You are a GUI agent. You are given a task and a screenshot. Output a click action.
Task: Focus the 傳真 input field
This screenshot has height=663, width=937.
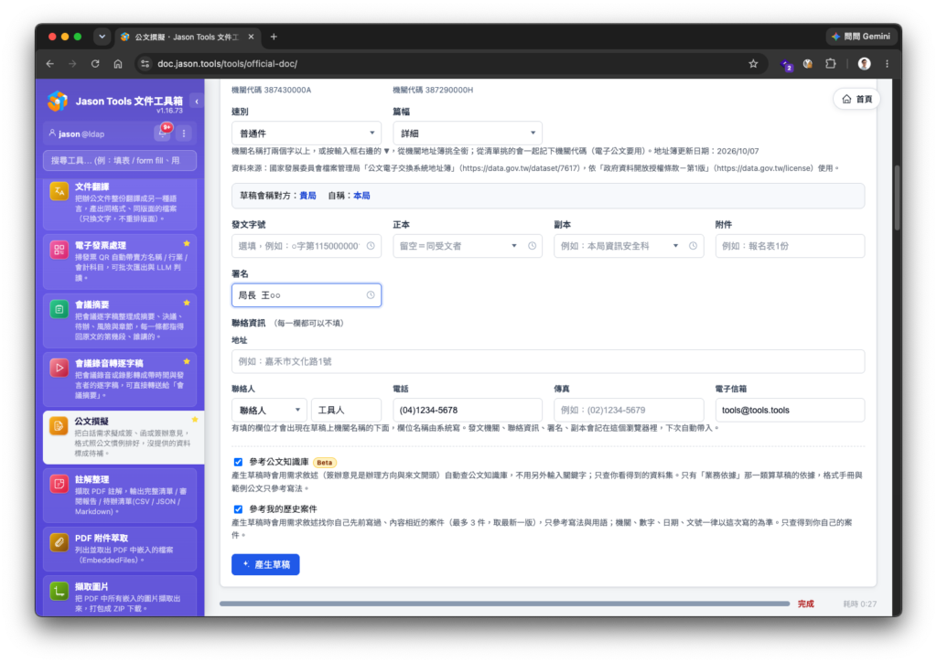pos(628,411)
